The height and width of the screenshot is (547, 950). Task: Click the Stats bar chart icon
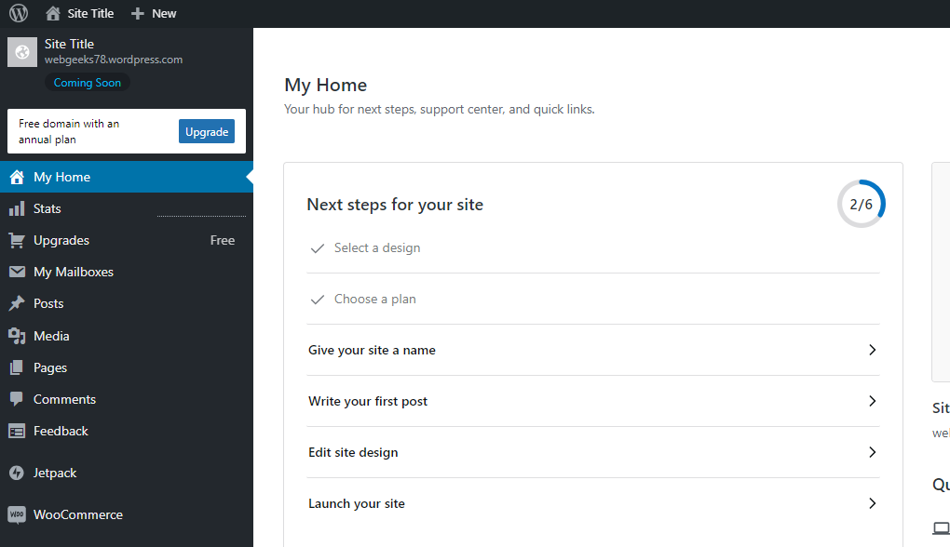coord(17,208)
